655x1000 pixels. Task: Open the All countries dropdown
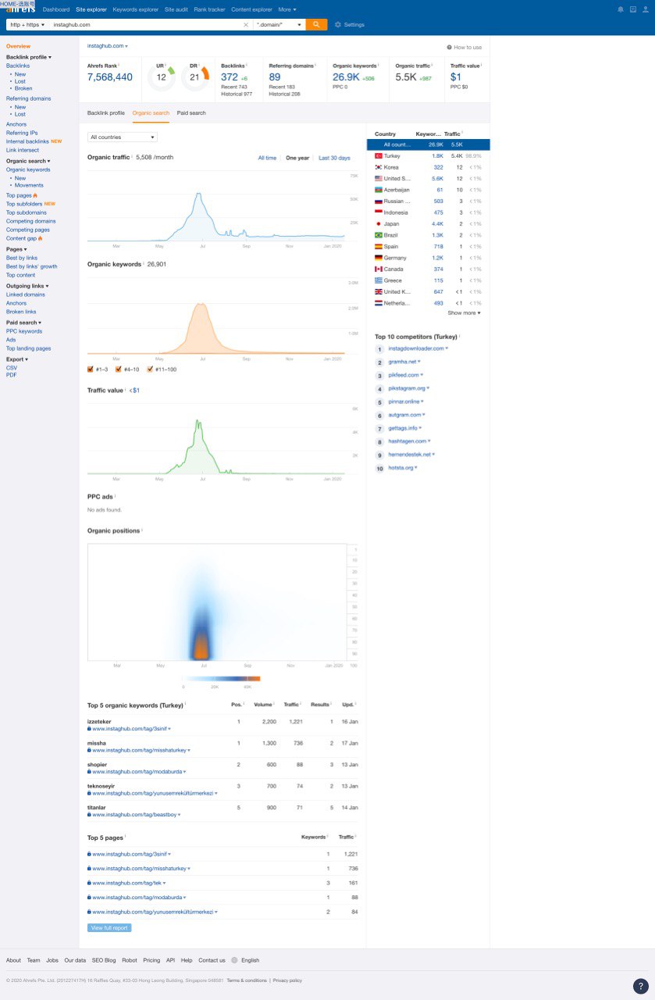tap(123, 137)
